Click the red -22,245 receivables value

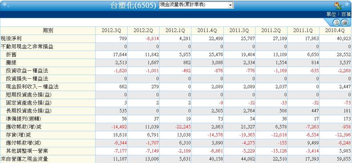tap(183, 127)
